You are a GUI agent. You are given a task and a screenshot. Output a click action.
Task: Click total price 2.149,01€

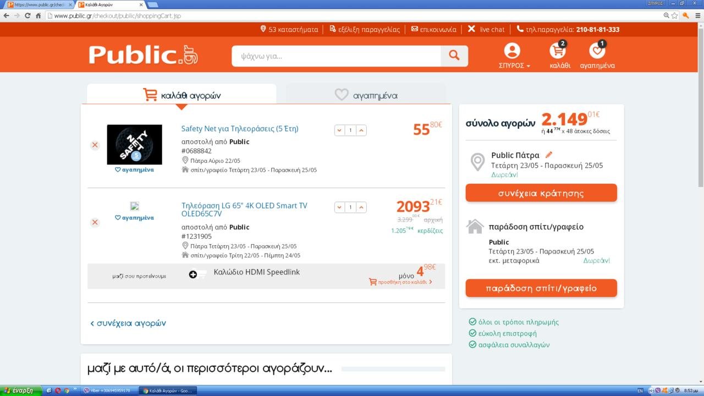[570, 118]
